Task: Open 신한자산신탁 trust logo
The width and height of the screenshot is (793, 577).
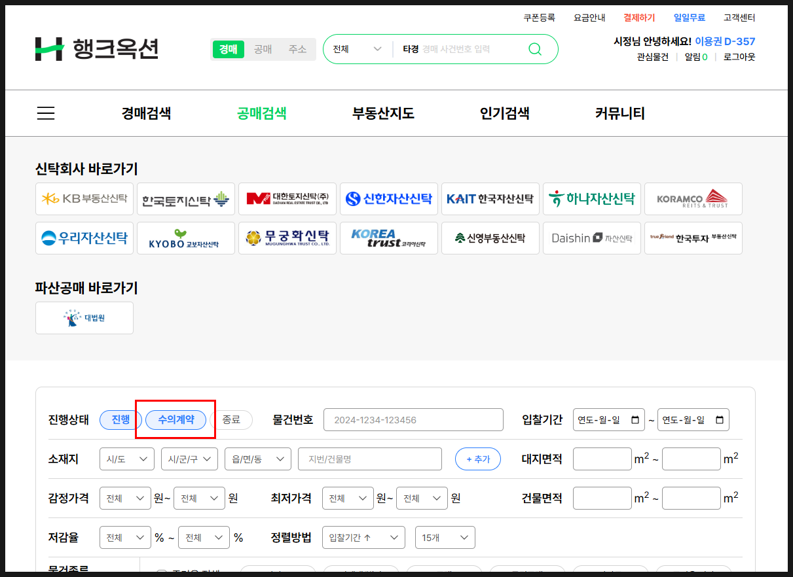Action: (389, 199)
